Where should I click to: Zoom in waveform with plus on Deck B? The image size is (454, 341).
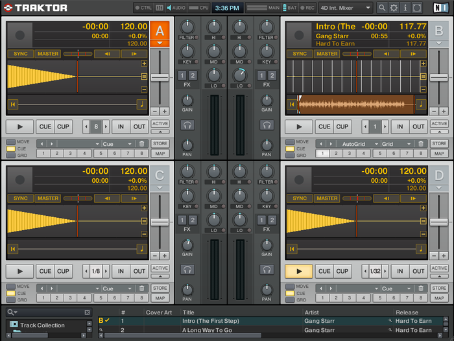click(x=423, y=64)
